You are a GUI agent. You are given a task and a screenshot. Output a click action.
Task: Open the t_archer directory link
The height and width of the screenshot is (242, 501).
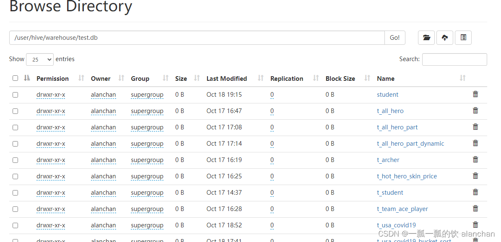[388, 160]
